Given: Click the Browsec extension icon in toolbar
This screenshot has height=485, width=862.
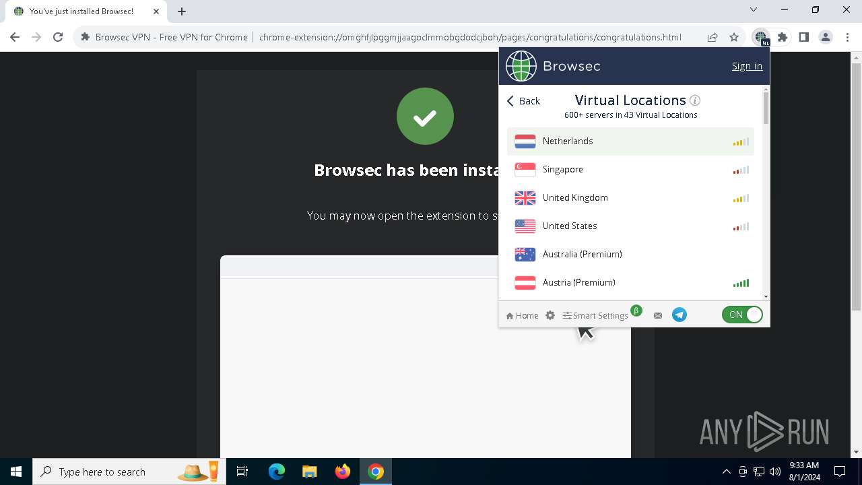Looking at the screenshot, I should 760,38.
